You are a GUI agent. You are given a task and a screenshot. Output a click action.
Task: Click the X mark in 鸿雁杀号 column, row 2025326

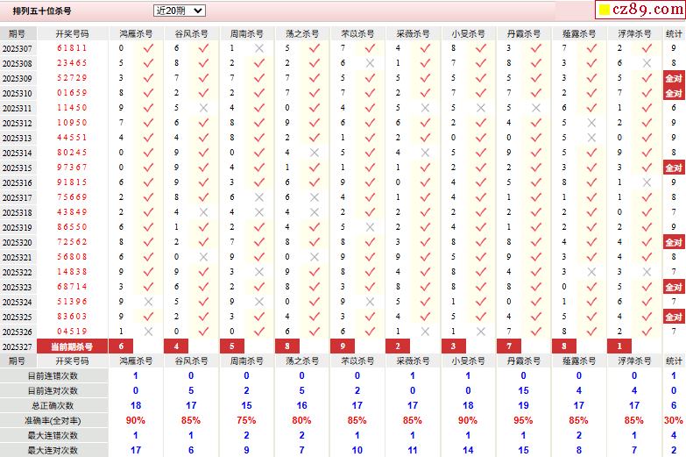coord(148,332)
